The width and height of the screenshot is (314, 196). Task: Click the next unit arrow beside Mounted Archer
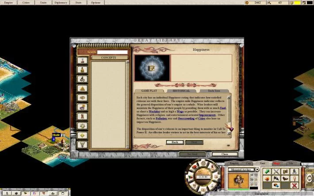click(257, 170)
